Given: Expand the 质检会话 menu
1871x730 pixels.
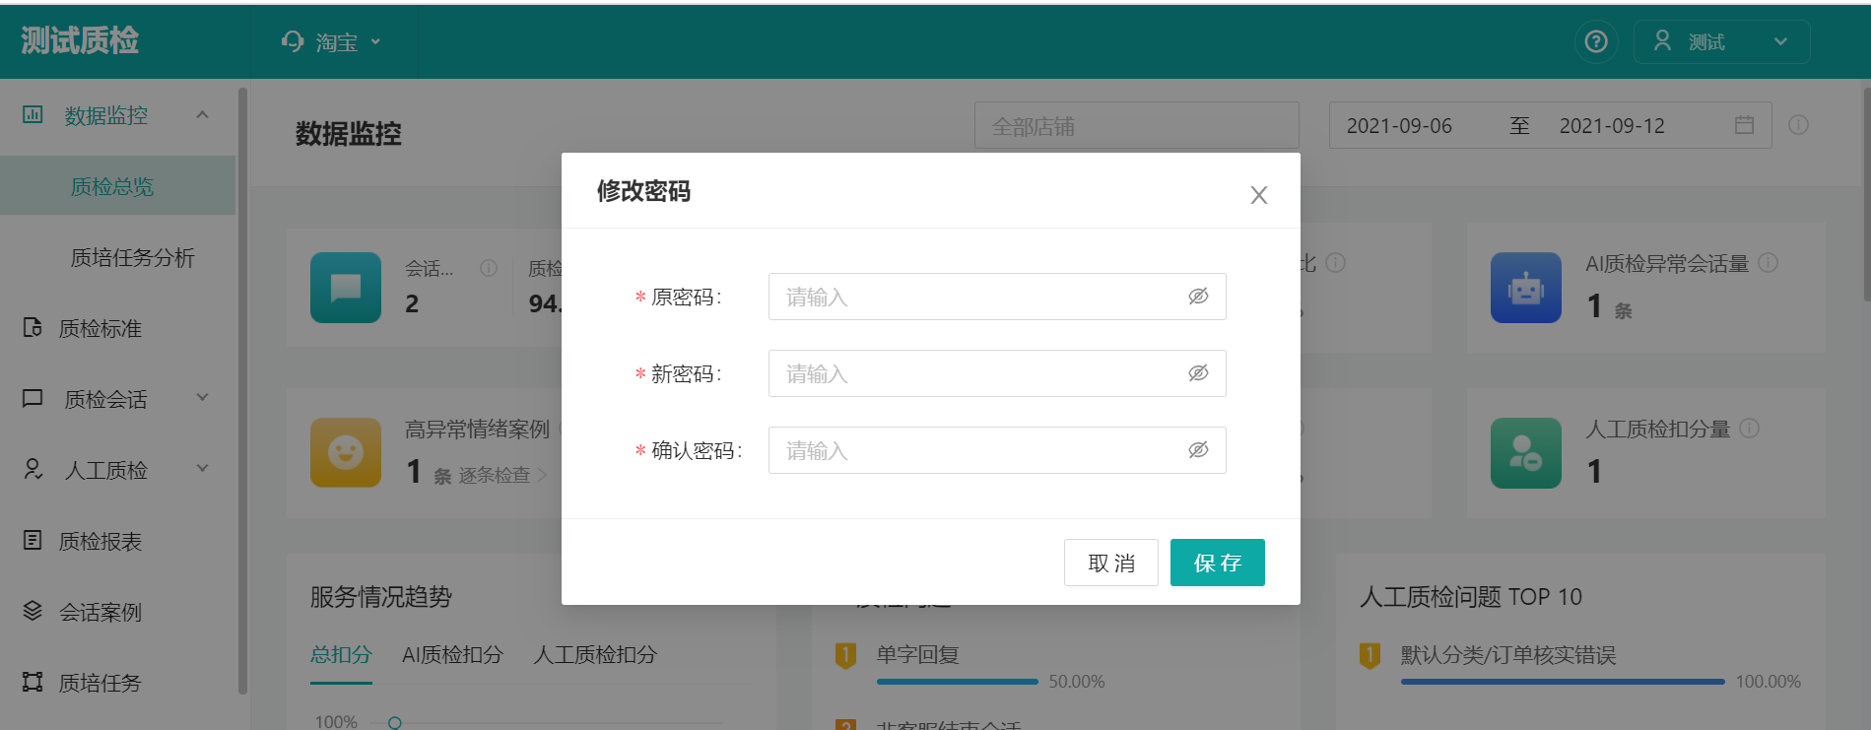Looking at the screenshot, I should click(203, 398).
